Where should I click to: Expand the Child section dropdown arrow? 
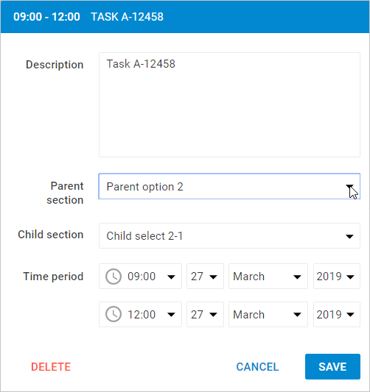click(x=349, y=236)
